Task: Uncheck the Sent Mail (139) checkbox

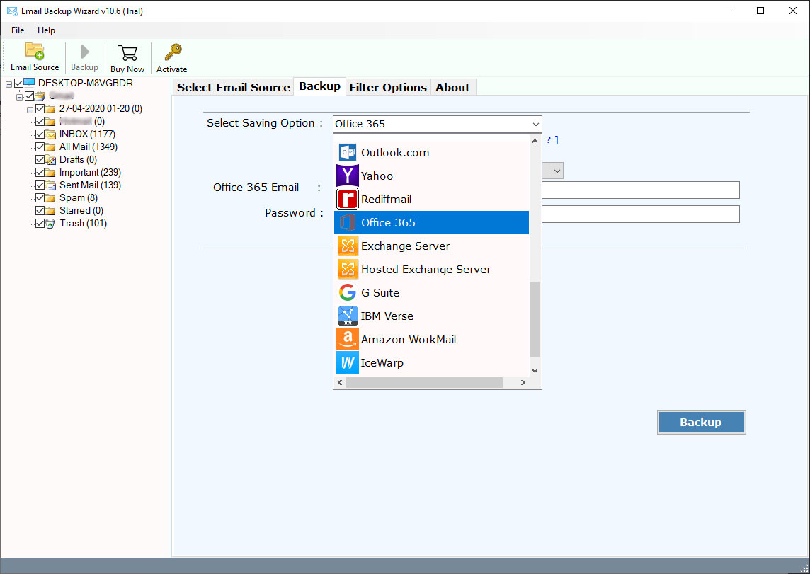Action: click(x=40, y=185)
